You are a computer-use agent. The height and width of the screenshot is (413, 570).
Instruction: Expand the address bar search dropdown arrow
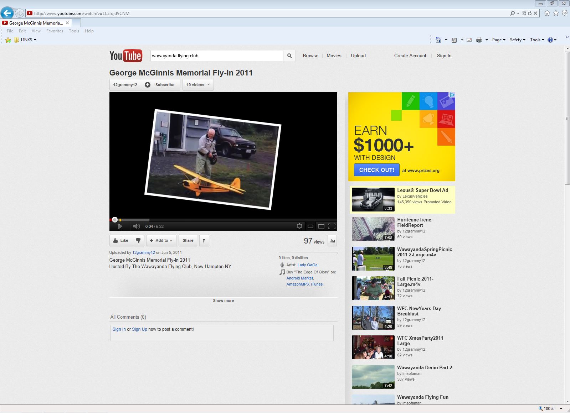click(518, 13)
